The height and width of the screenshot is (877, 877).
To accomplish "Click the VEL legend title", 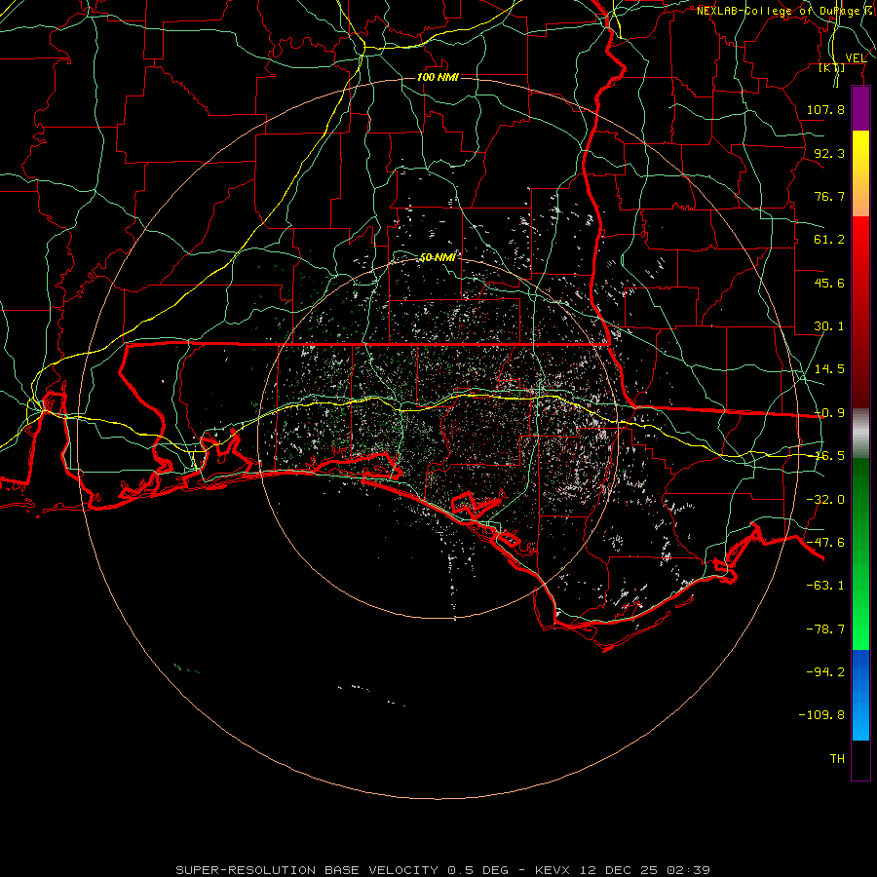I will click(856, 58).
